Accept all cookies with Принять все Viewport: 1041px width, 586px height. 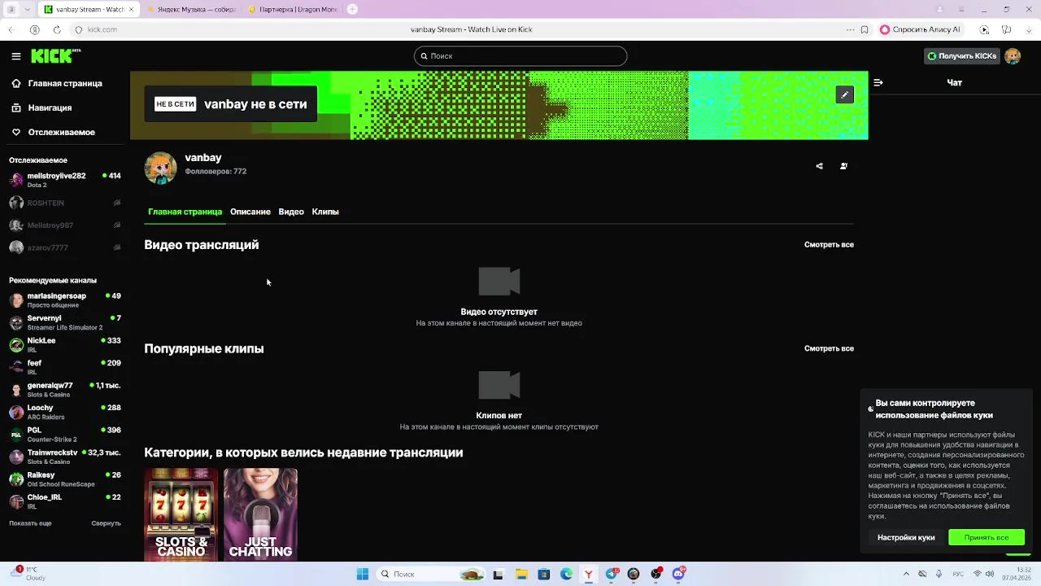coord(987,537)
